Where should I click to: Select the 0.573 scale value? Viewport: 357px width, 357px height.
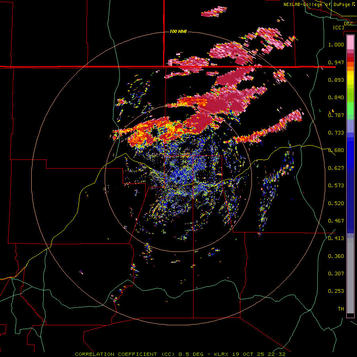pyautogui.click(x=336, y=186)
